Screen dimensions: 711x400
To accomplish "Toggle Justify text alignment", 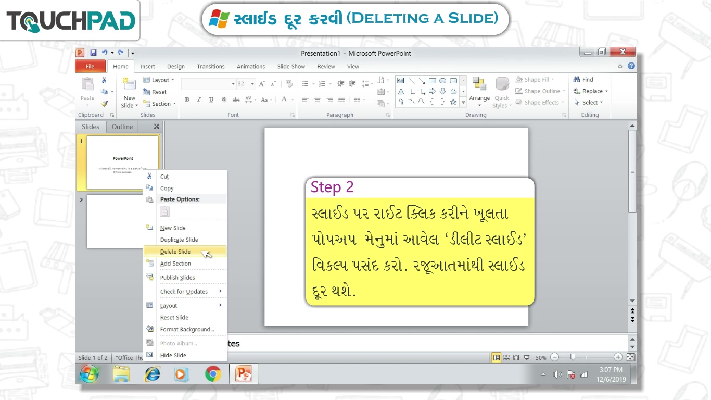I will 341,99.
